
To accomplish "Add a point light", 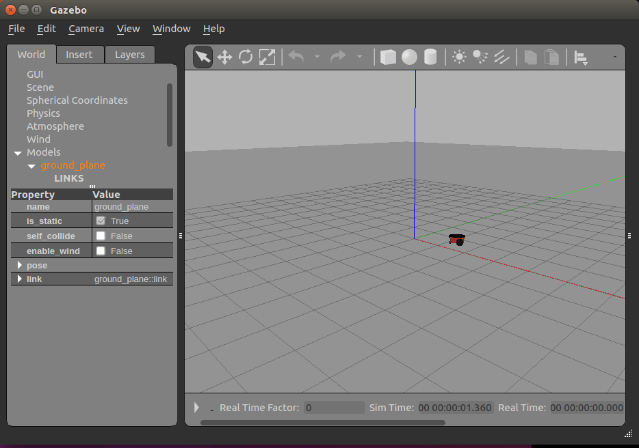I will 459,57.
